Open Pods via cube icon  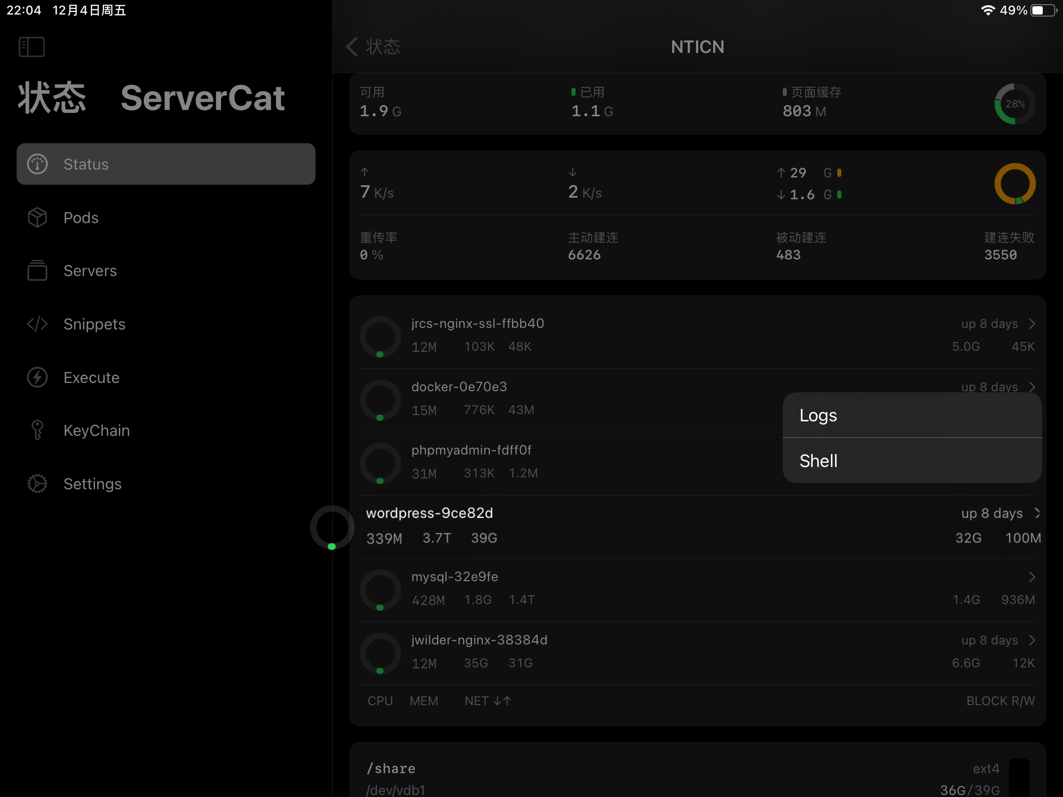pos(37,217)
